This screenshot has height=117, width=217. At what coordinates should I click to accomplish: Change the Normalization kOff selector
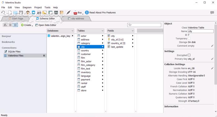(x=191, y=90)
